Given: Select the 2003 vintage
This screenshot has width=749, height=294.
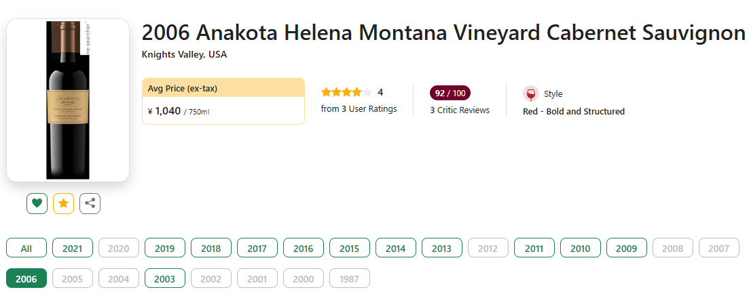Looking at the screenshot, I should 165,278.
